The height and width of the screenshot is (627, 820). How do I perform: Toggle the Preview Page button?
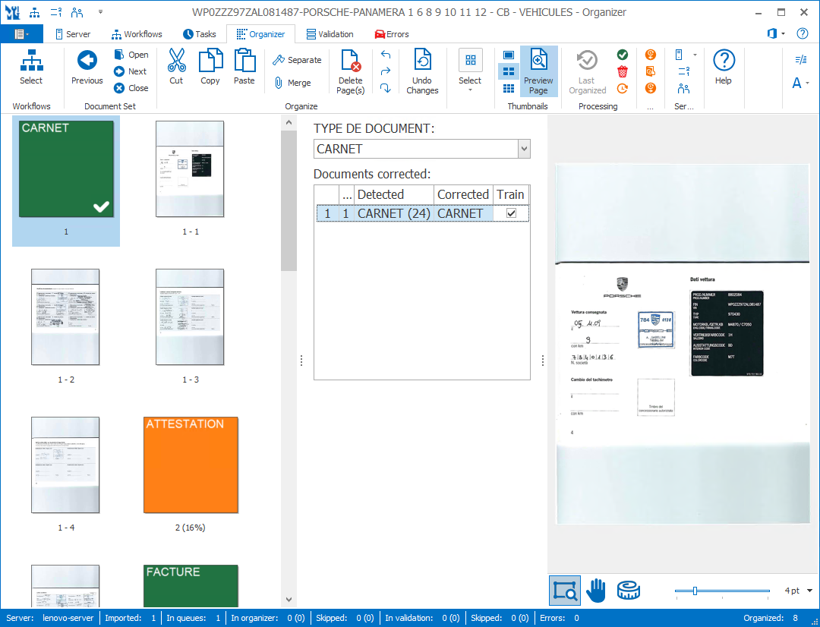(538, 71)
